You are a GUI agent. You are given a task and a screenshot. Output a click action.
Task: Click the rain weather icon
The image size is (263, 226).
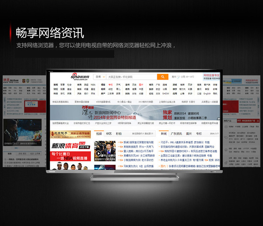pos(178,77)
